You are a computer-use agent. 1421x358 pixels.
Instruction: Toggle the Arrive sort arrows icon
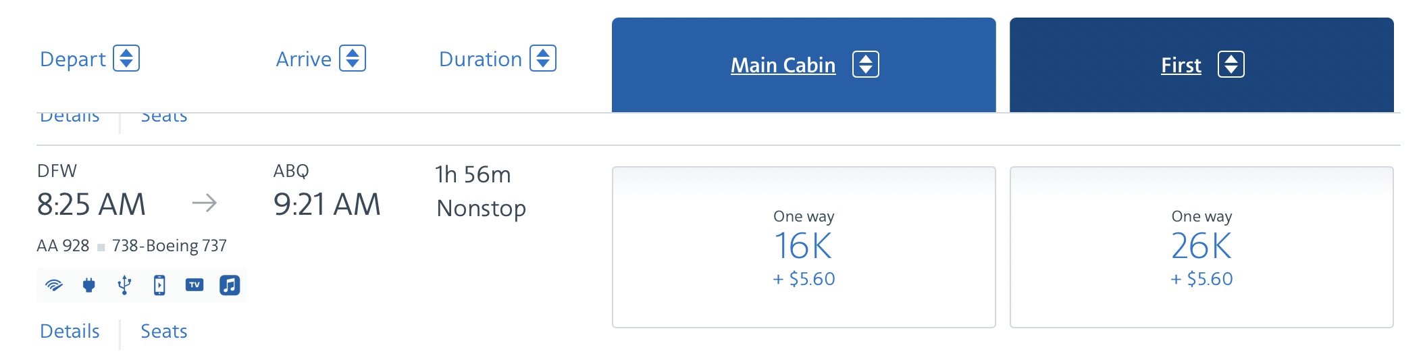pos(353,58)
